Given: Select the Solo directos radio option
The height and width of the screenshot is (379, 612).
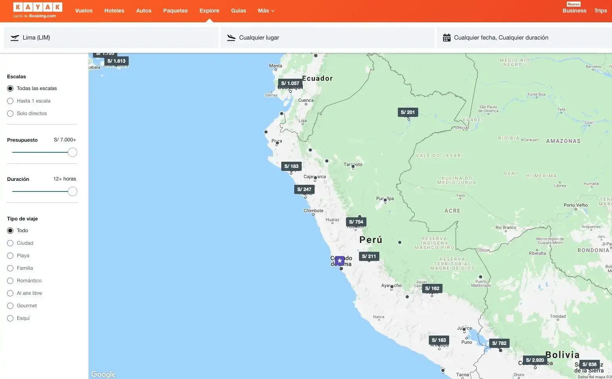Looking at the screenshot, I should 10,114.
